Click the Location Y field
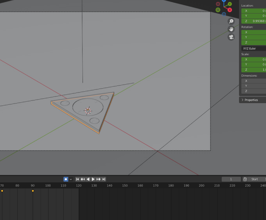266x220 pixels. 253,16
